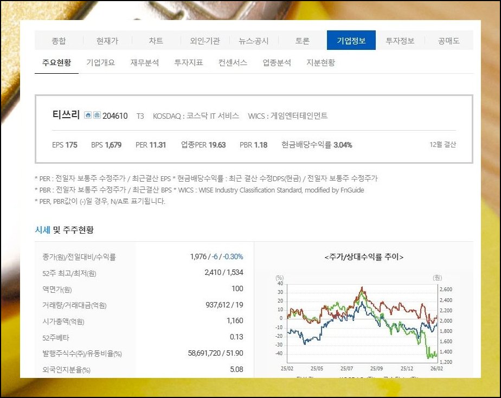Screen dimensions: 501x398
Task: Click the 52-week high/low value 2,410 / 1,534
Action: coord(223,272)
